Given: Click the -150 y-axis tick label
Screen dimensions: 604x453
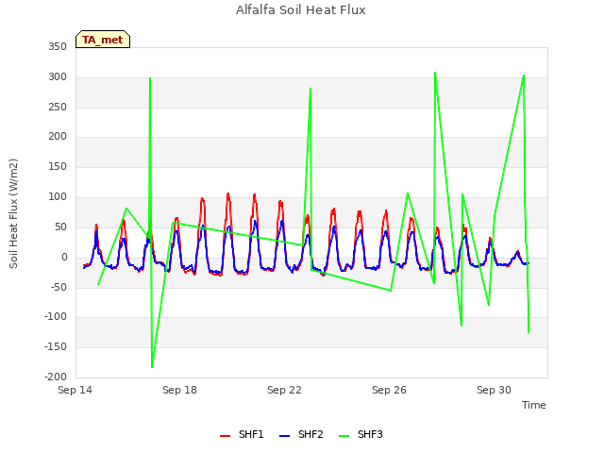Looking at the screenshot, I should 56,347.
